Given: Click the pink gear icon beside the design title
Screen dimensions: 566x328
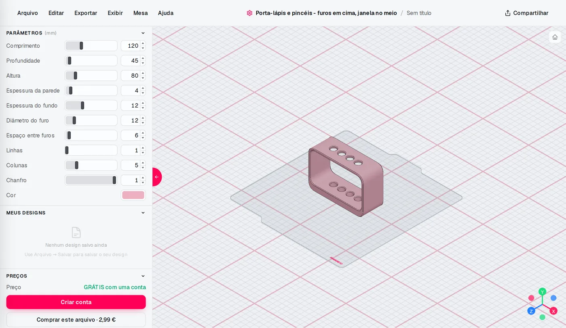Looking at the screenshot, I should pyautogui.click(x=249, y=13).
